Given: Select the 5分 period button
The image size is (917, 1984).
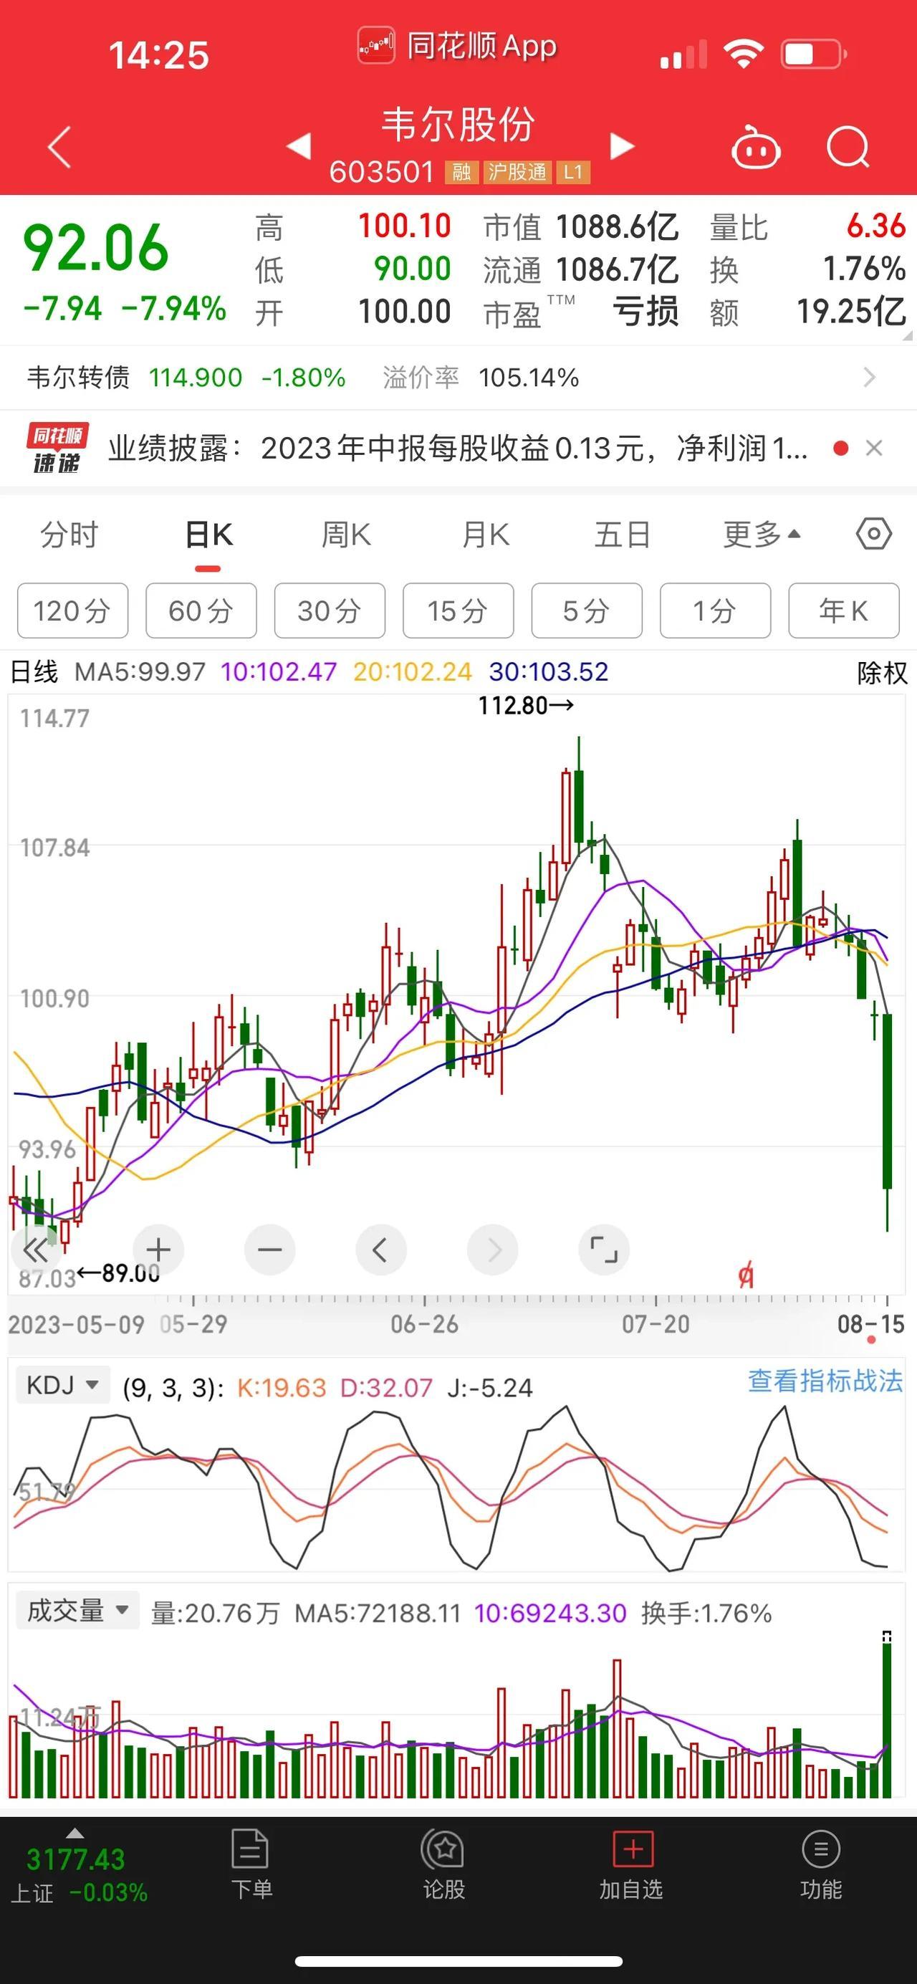Looking at the screenshot, I should pyautogui.click(x=587, y=610).
